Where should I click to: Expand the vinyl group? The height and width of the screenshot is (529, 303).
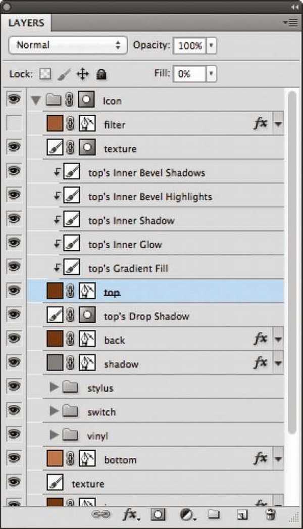[55, 435]
